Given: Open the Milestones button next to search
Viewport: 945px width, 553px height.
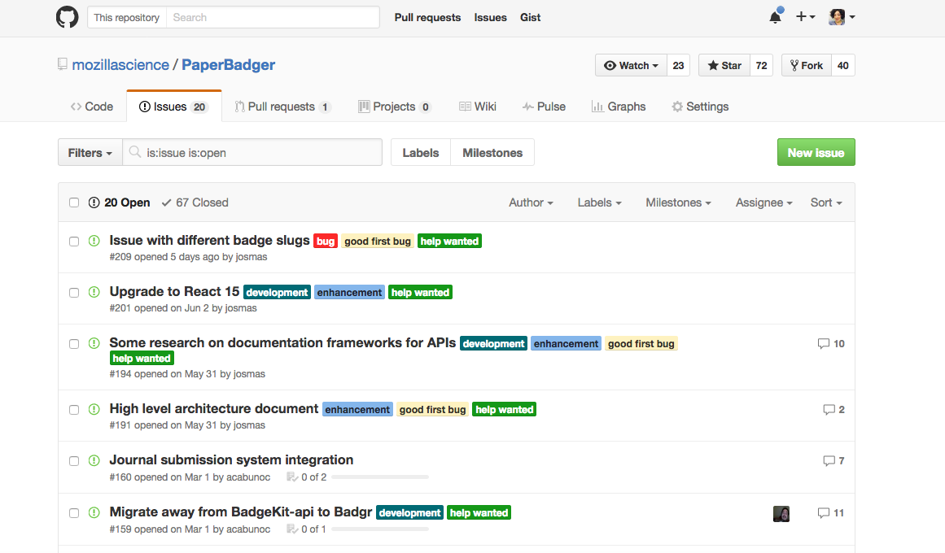Looking at the screenshot, I should 492,152.
